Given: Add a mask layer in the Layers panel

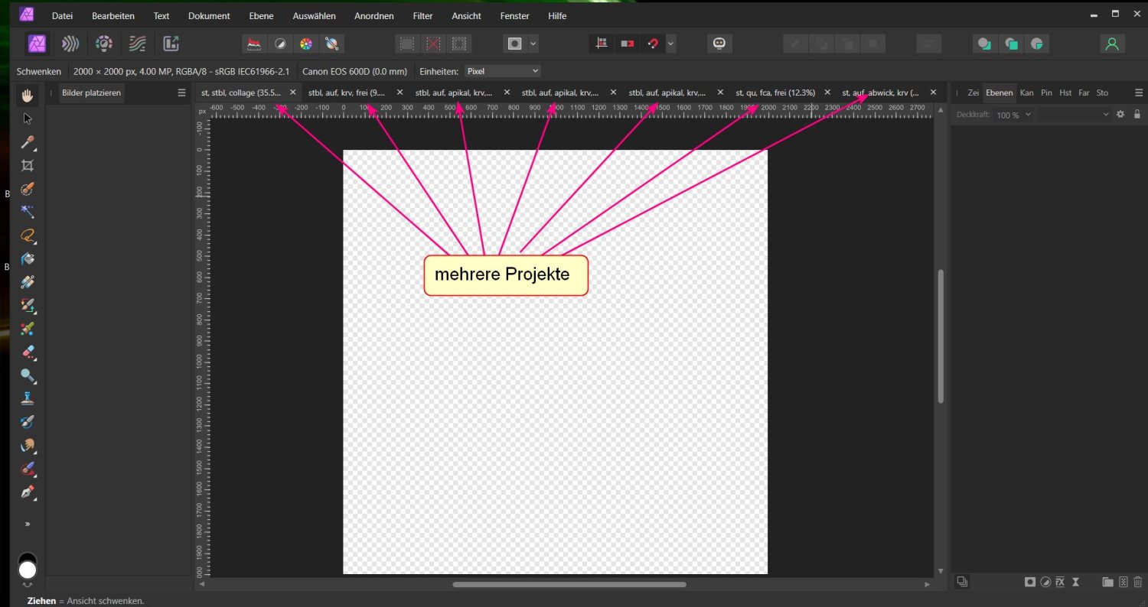Looking at the screenshot, I should coord(1029,582).
